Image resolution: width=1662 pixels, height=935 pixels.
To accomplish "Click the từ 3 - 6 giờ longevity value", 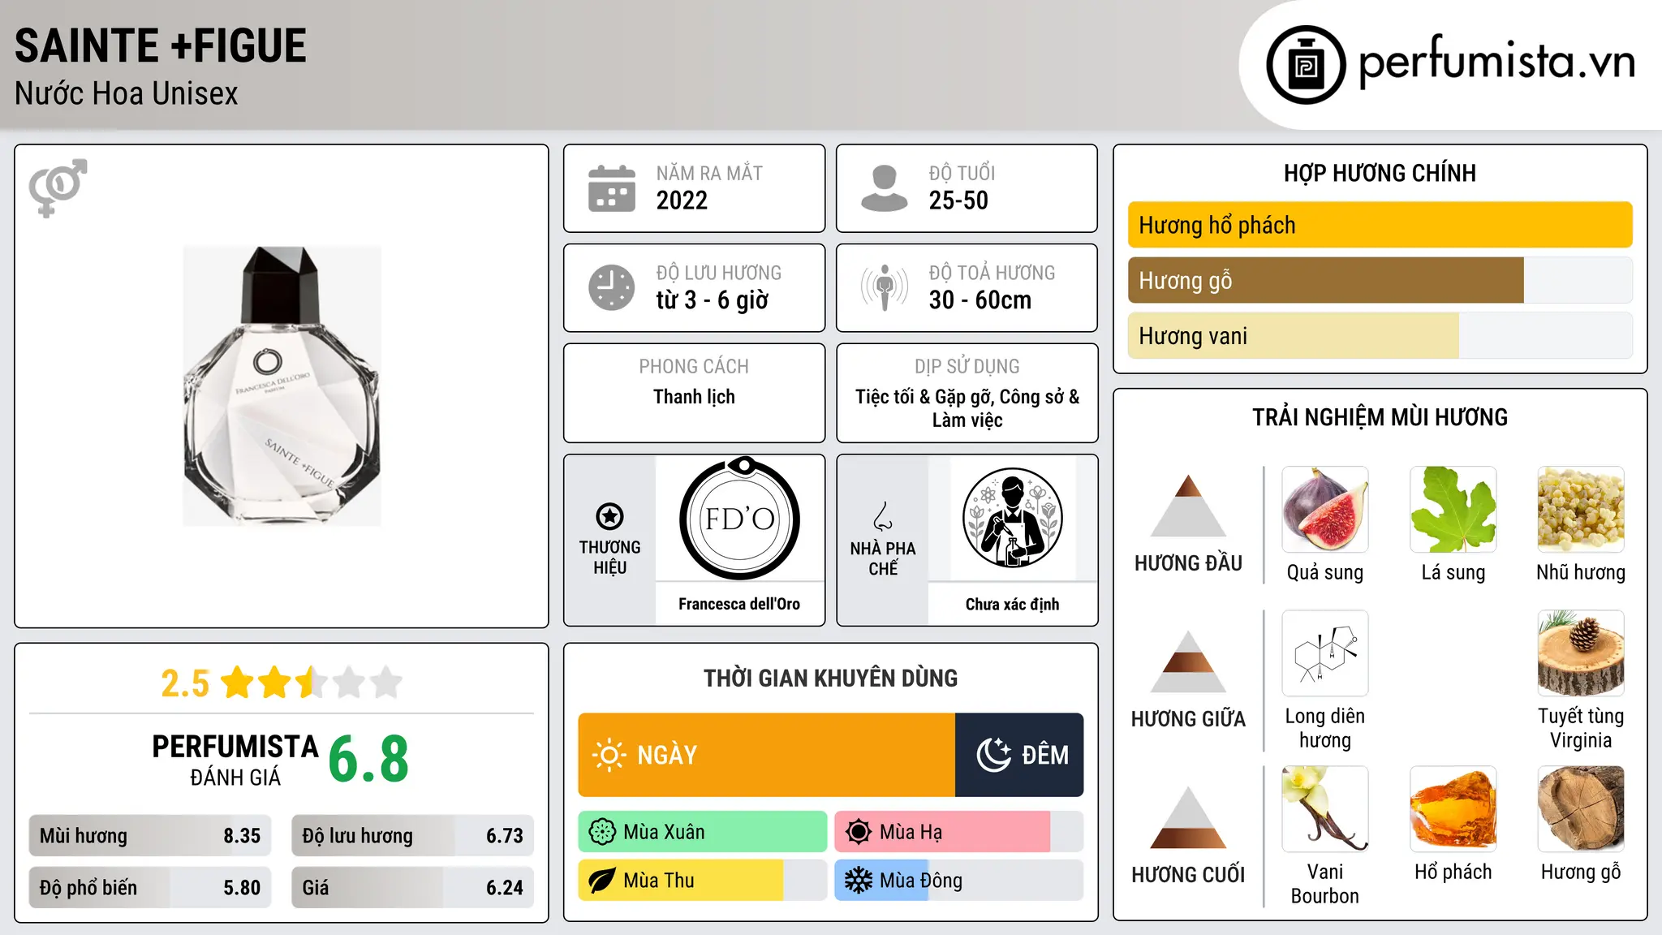I will point(713,300).
